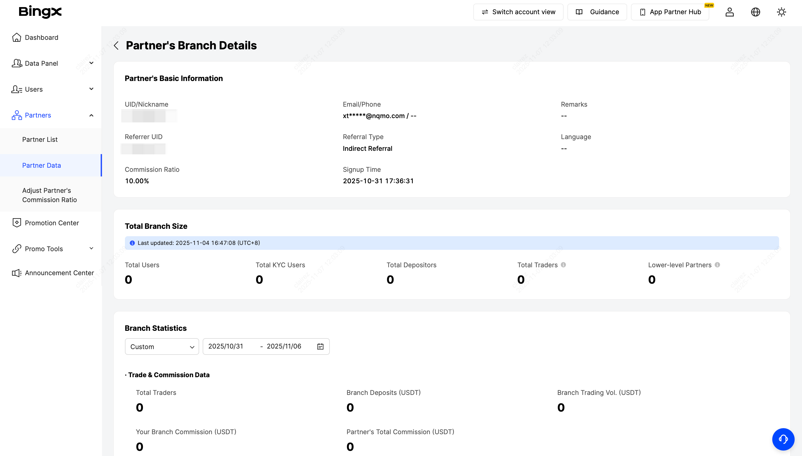The width and height of the screenshot is (802, 456).
Task: Select Adjust Partner's Commission Ratio
Action: click(x=49, y=195)
